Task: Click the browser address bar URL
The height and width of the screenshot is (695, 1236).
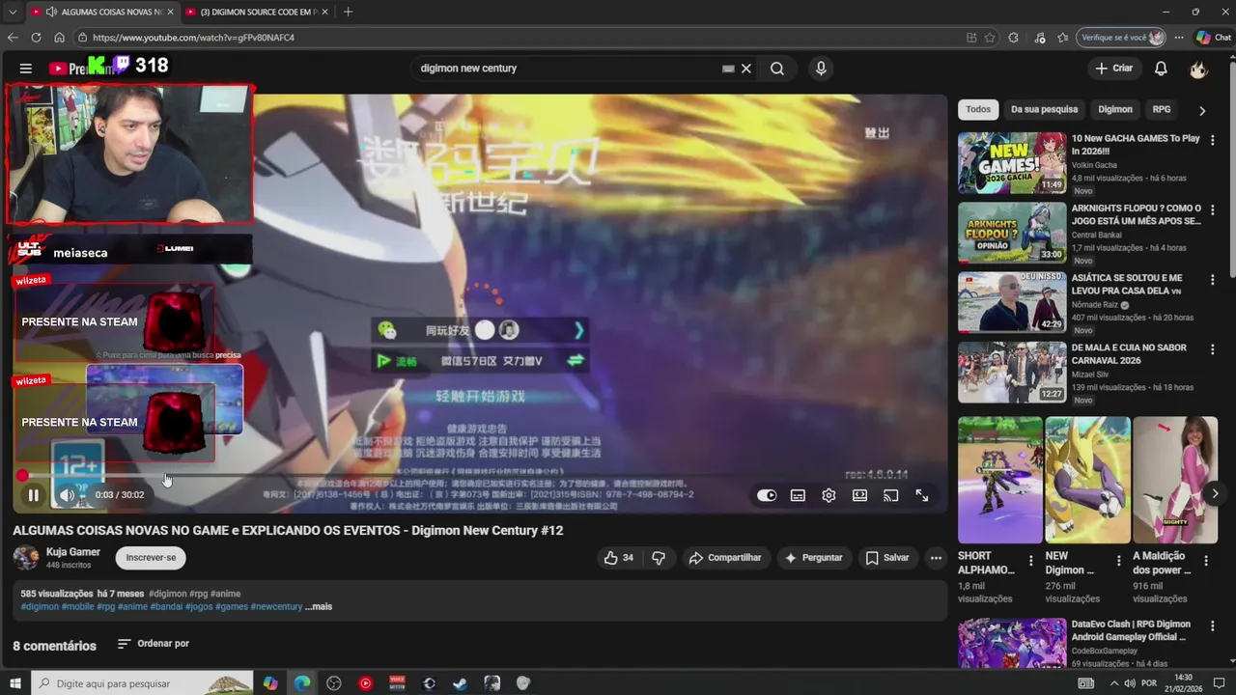Action: pos(193,38)
